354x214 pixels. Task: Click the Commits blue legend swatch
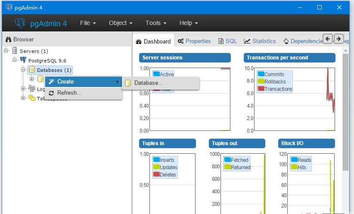261,74
